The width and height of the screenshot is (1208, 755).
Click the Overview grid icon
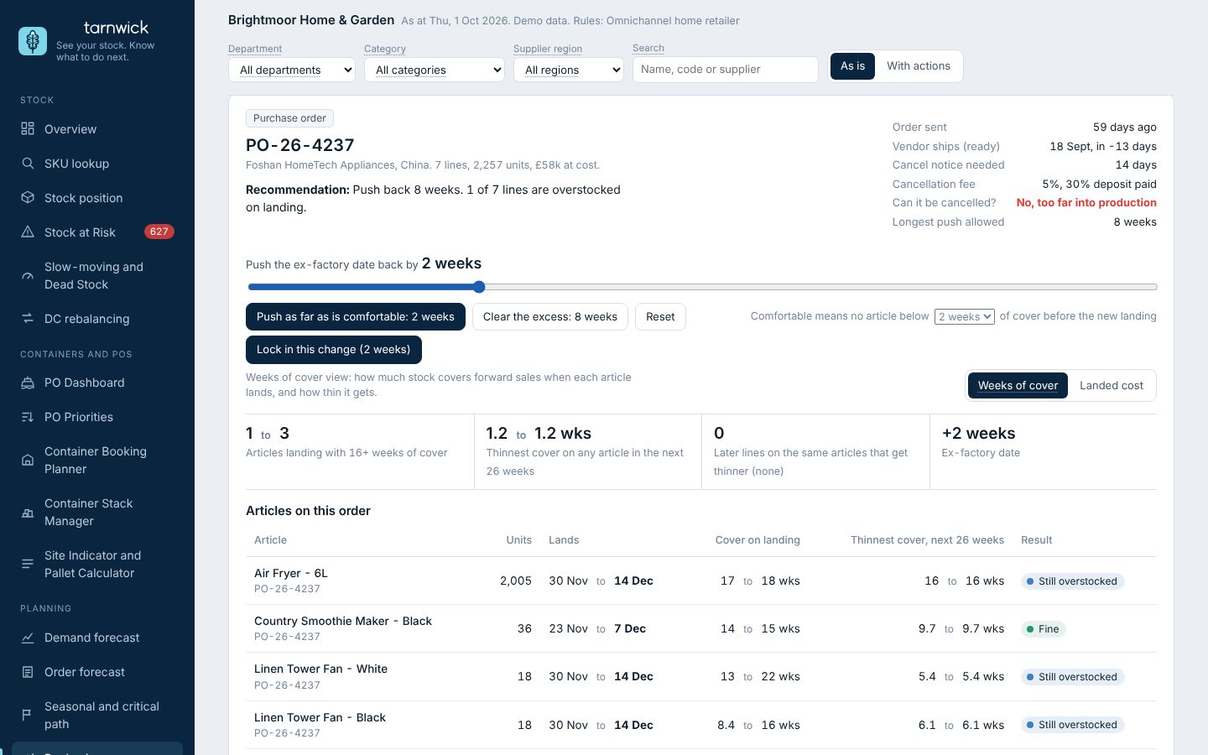[28, 128]
